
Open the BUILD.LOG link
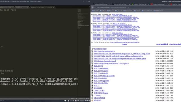tap(98, 66)
